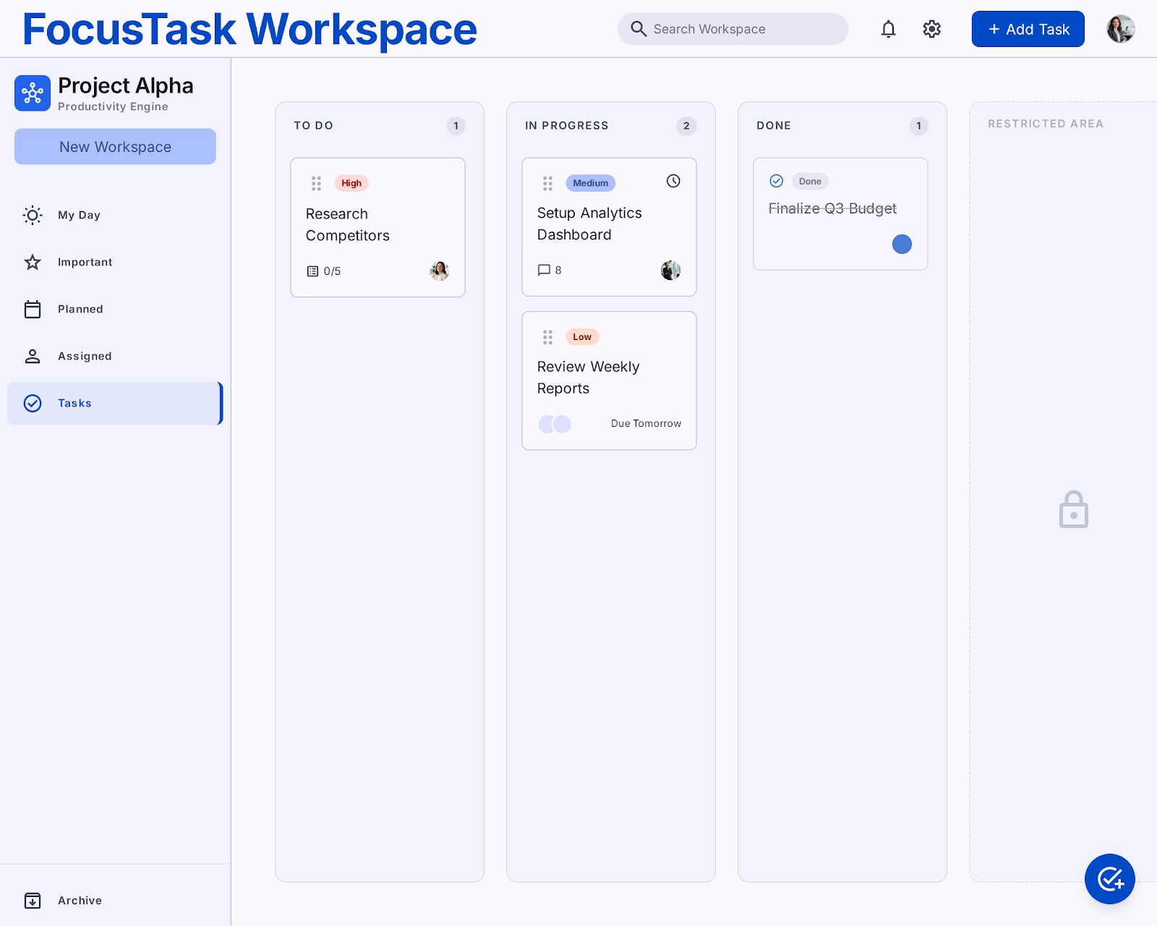
Task: Click floating add-task checkmark button
Action: click(1110, 879)
